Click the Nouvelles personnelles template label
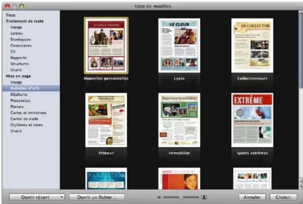The image size is (303, 204). [x=106, y=79]
